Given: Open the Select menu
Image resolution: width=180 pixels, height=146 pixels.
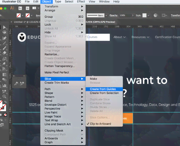Looking at the screenshot, I should [x=69, y=2].
